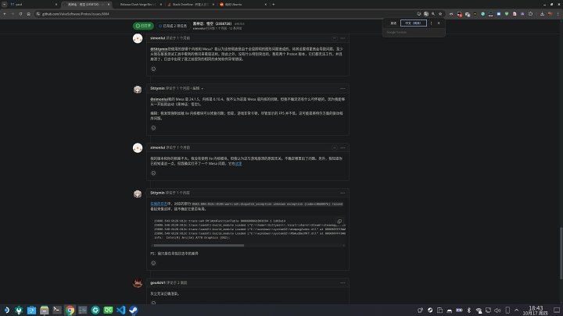Screen dimensions: 563x316
Task: Open Steam from the taskbar
Action: pos(133,310)
